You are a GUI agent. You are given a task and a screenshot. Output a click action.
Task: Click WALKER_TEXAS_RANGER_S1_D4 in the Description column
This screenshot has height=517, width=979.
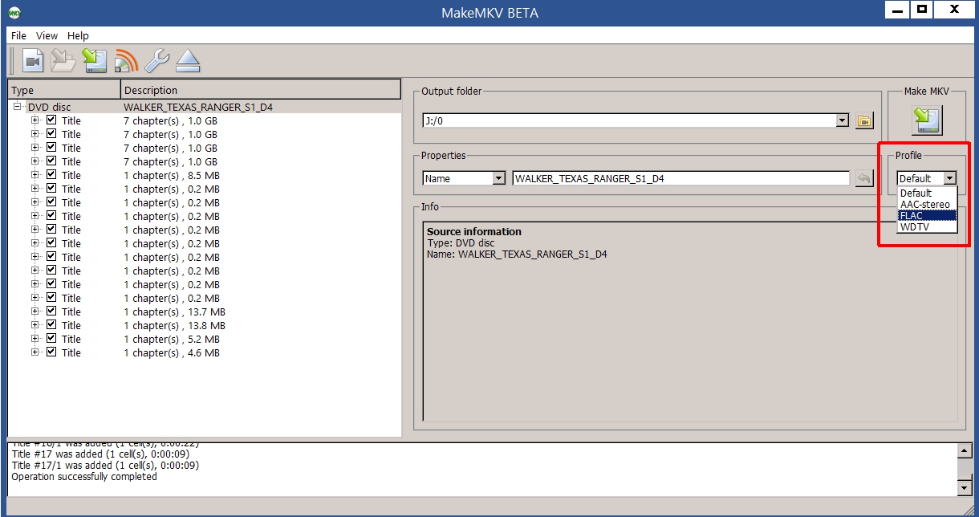click(x=198, y=107)
